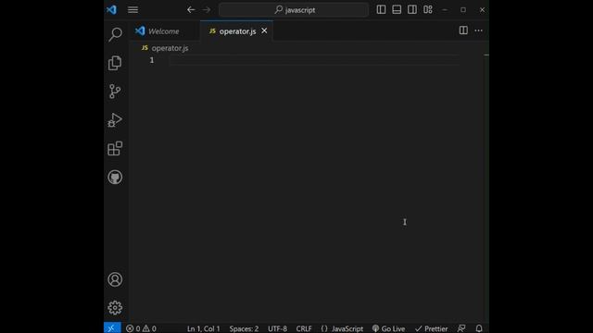This screenshot has width=593, height=333.
Task: Start Go Live server
Action: (x=388, y=328)
